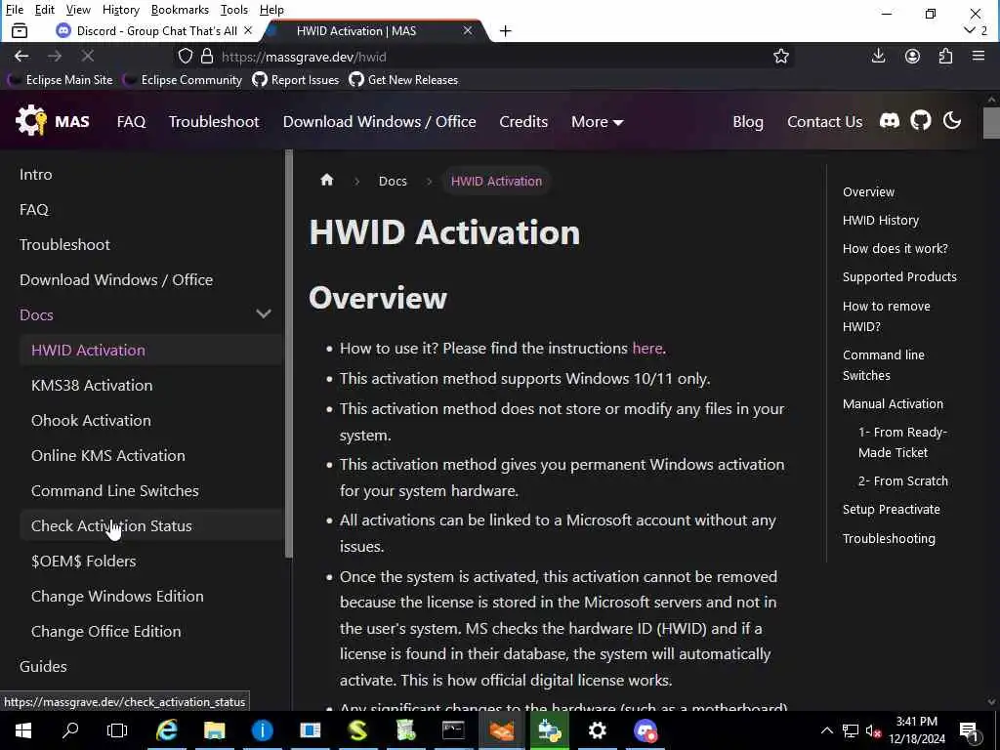Screen dimensions: 1000x750
Task: Expand the More dropdown in navbar
Action: click(x=597, y=121)
